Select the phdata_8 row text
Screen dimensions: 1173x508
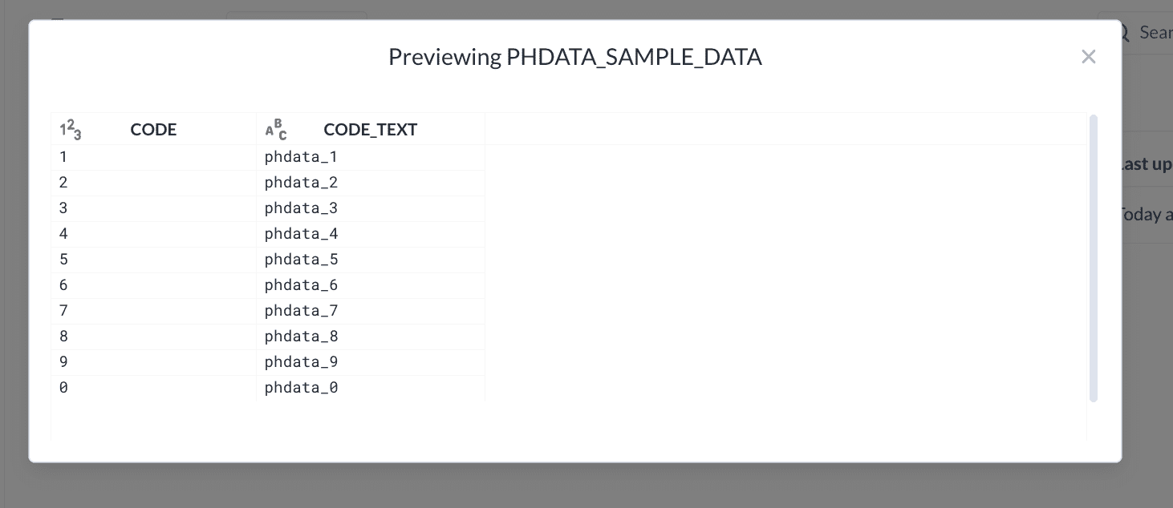tap(302, 337)
